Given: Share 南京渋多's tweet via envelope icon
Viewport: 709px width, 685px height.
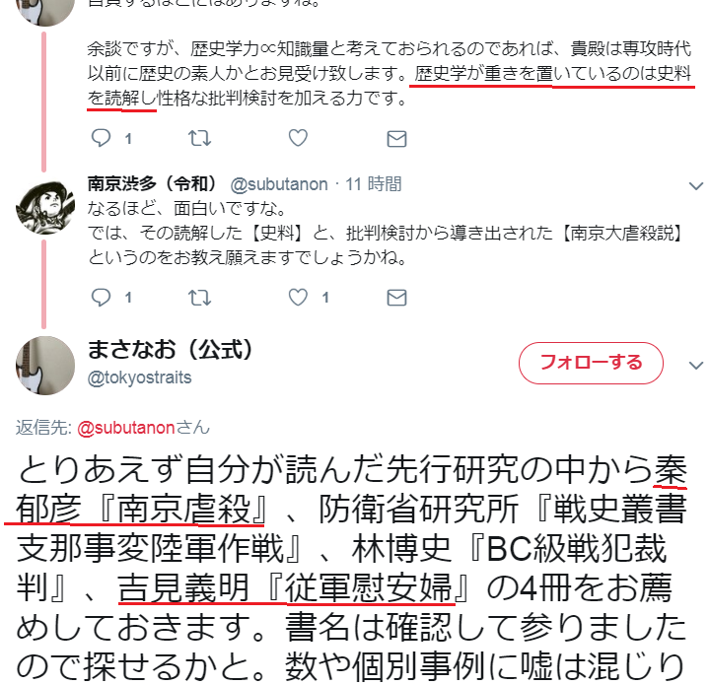Looking at the screenshot, I should point(397,298).
